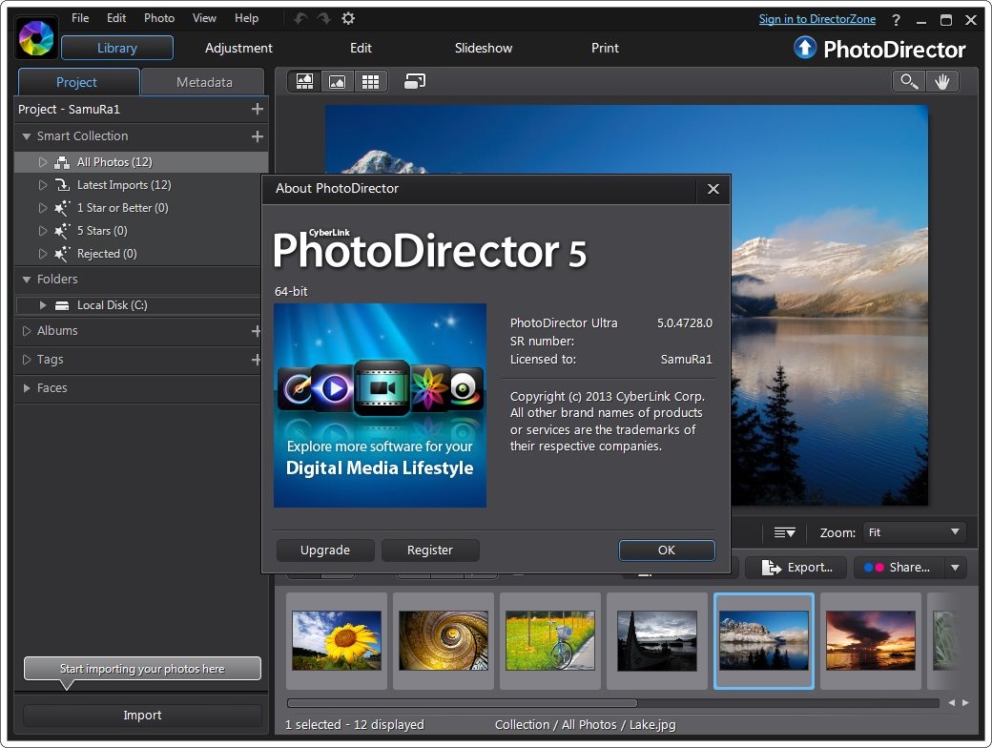
Task: Open the View menu
Action: (204, 18)
